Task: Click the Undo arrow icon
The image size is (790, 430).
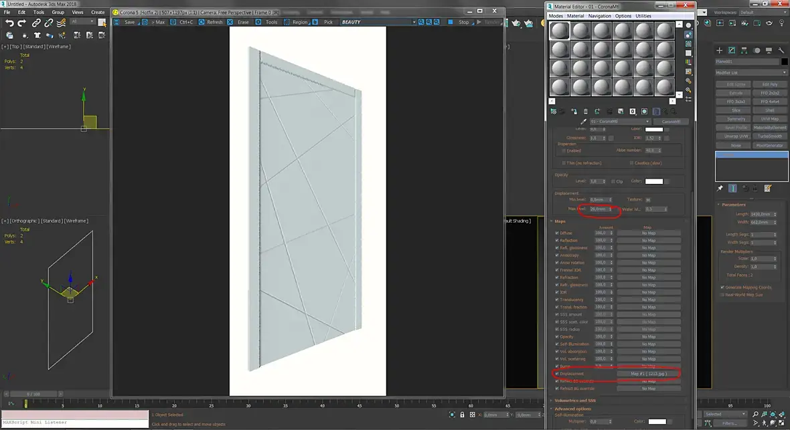Action: pyautogui.click(x=9, y=23)
